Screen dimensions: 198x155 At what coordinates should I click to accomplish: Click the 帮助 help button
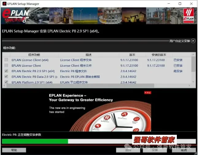click(x=14, y=150)
